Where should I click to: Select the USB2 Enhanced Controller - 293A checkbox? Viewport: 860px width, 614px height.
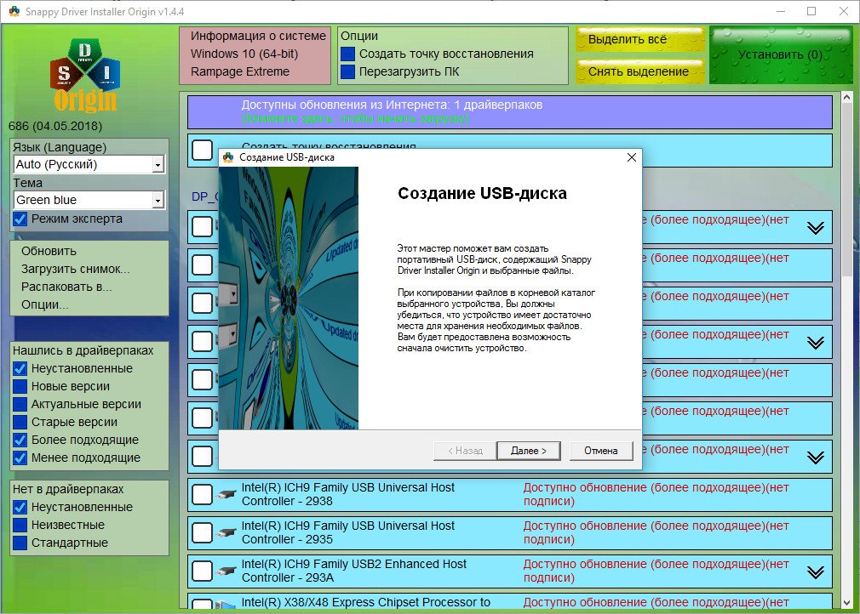click(203, 571)
